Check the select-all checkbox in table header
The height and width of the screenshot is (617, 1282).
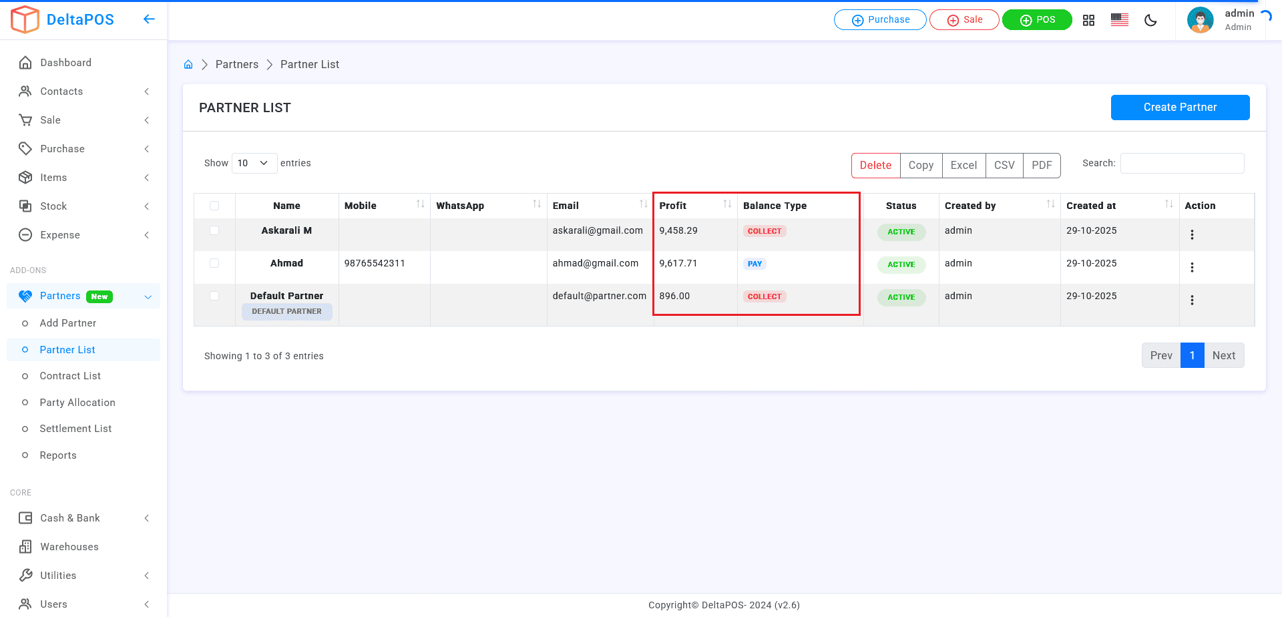(x=214, y=206)
